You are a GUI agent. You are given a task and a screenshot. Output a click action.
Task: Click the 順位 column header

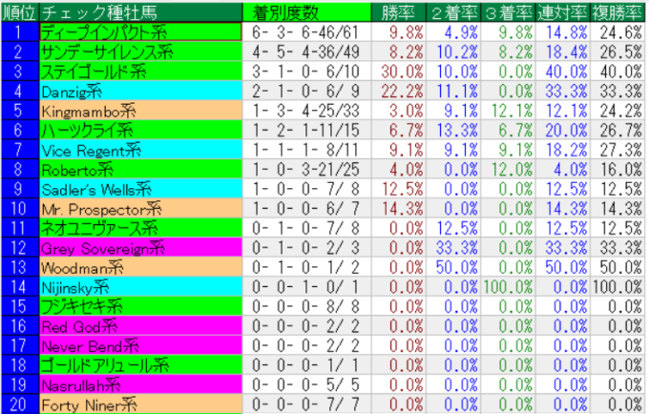pos(18,11)
